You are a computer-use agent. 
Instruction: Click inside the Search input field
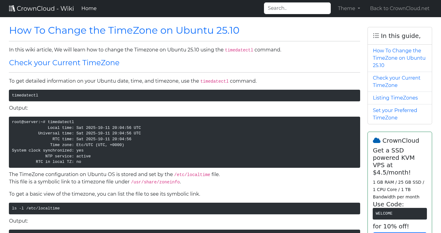pyautogui.click(x=297, y=8)
